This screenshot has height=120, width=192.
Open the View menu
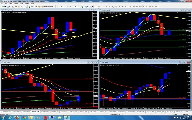tap(6, 4)
